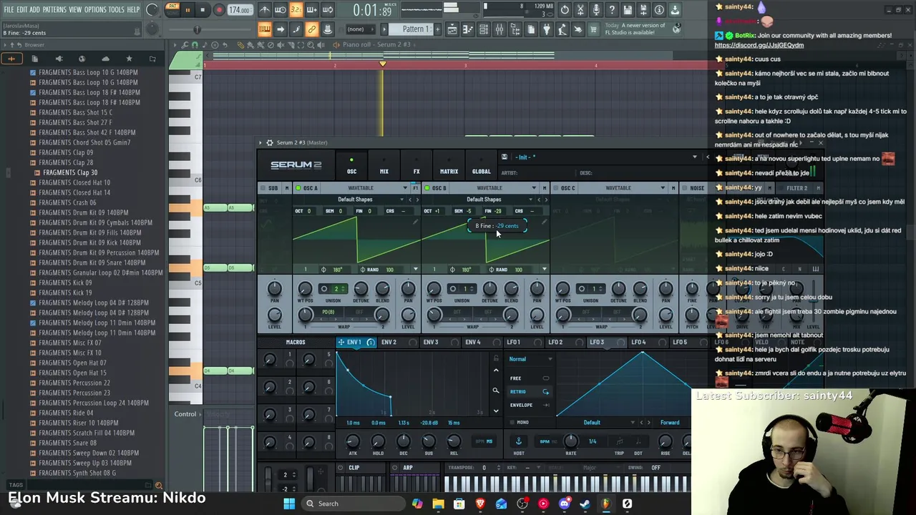Image resolution: width=916 pixels, height=515 pixels.
Task: Open the LFO Normal mode dropdown
Action: 530,359
